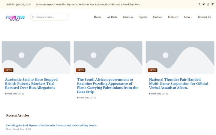Image resolution: width=216 pixels, height=135 pixels.
Task: Open thumbnail of National Thunder Pair article
Action: (180, 58)
